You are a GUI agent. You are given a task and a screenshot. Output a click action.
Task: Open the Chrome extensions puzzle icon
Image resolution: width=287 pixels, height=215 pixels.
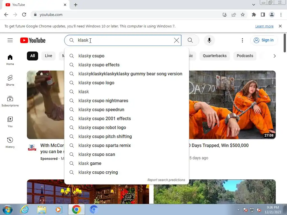254,15
